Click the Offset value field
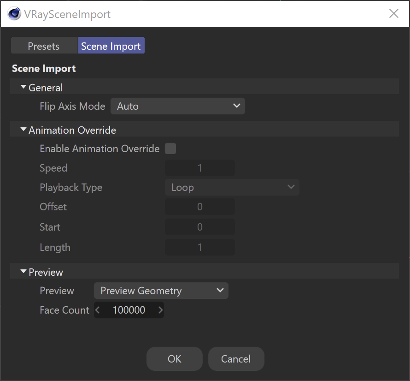Image resolution: width=410 pixels, height=381 pixels. [x=200, y=207]
